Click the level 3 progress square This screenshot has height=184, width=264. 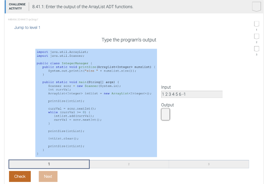point(257,48)
